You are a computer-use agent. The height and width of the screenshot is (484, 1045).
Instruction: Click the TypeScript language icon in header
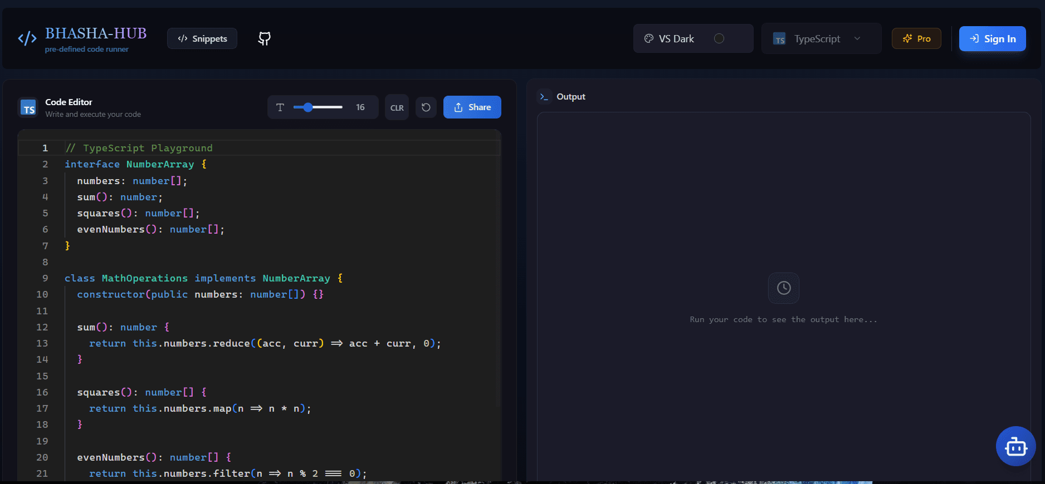(x=779, y=39)
